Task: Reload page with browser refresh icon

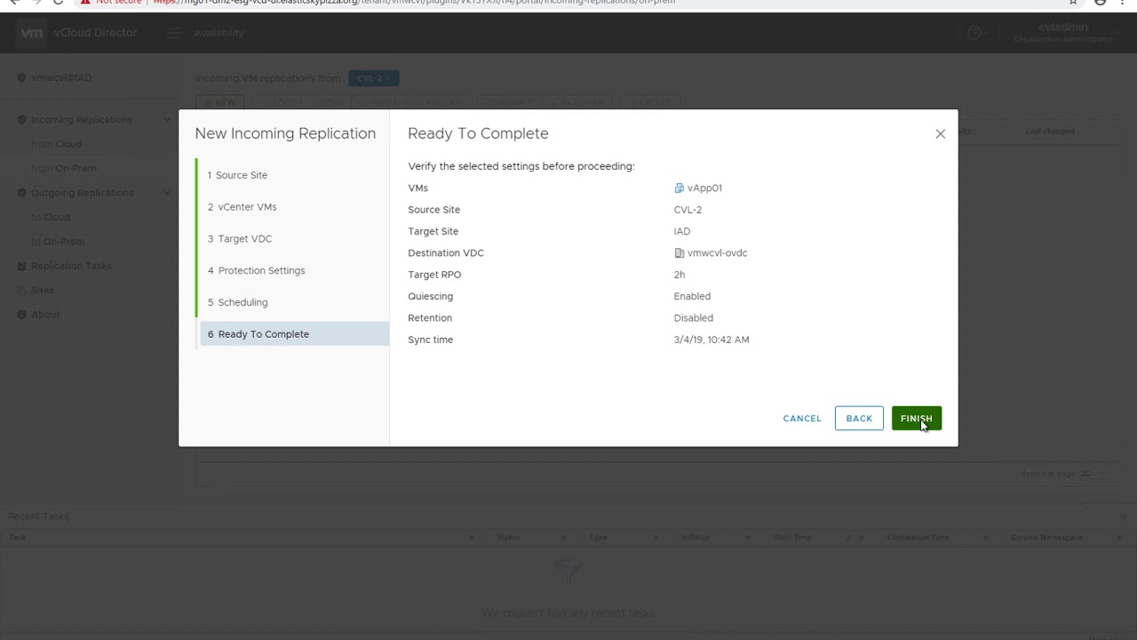Action: click(x=58, y=3)
